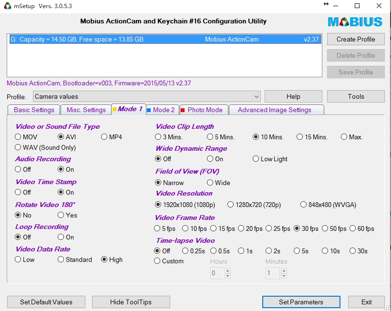Screen dimensions: 391x311
Task: Turn Audio Recording Off
Action: pyautogui.click(x=23, y=169)
